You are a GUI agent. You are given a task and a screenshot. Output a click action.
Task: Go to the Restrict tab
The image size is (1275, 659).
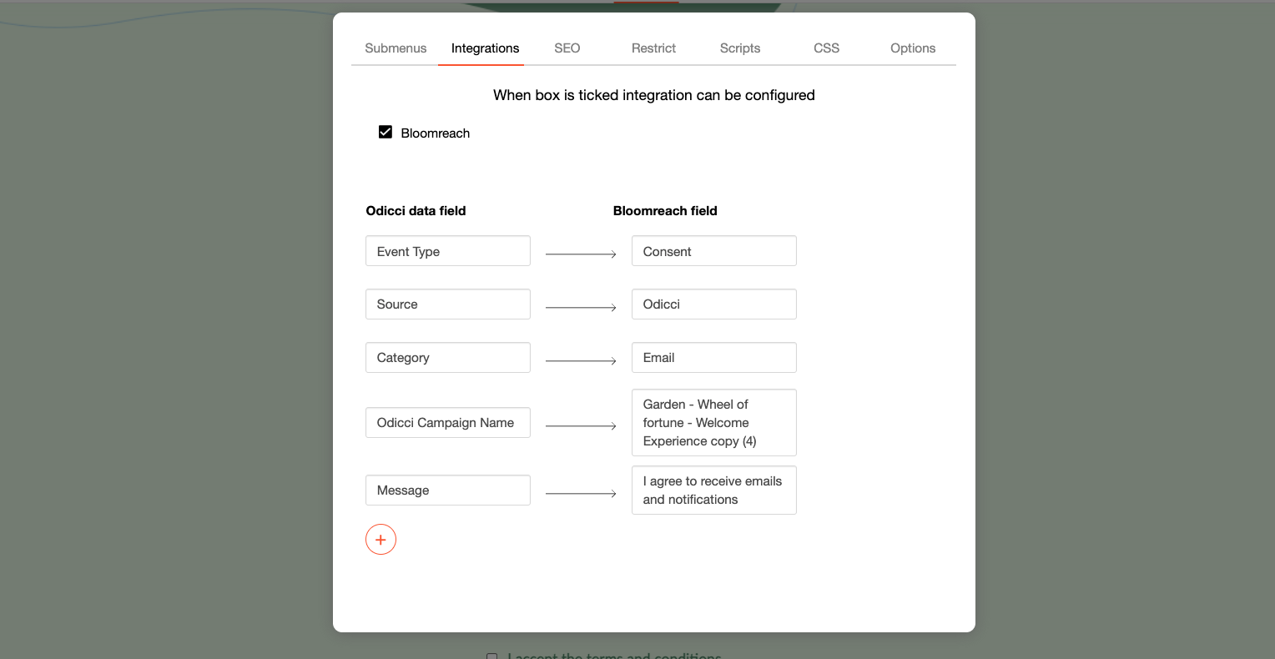coord(653,48)
